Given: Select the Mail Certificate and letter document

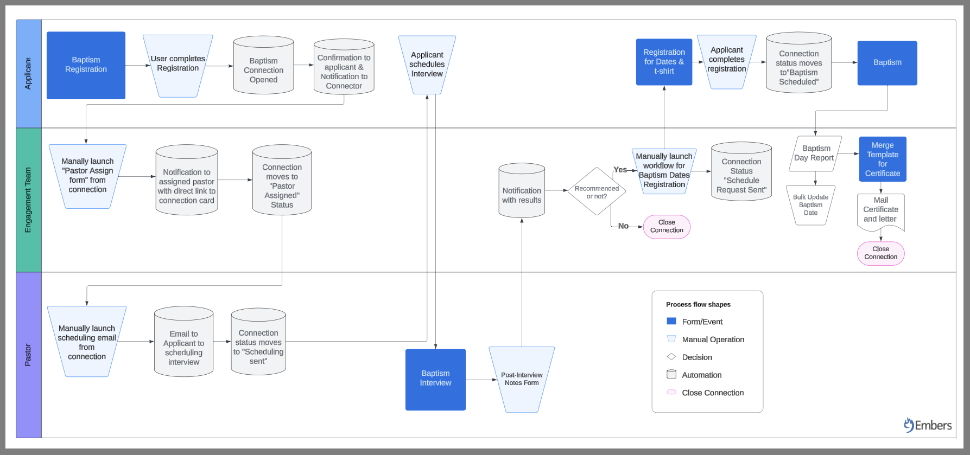Looking at the screenshot, I should coord(880,211).
